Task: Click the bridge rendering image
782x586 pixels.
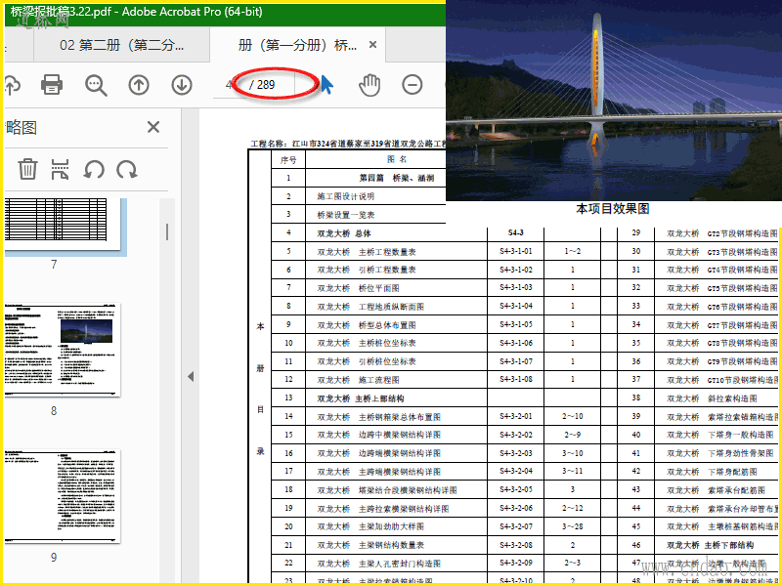Action: pos(614,103)
